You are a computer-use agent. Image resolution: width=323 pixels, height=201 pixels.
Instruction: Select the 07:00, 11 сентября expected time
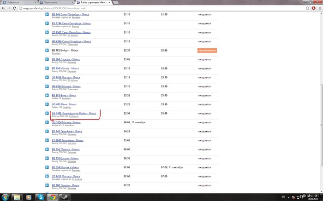tap(172, 167)
